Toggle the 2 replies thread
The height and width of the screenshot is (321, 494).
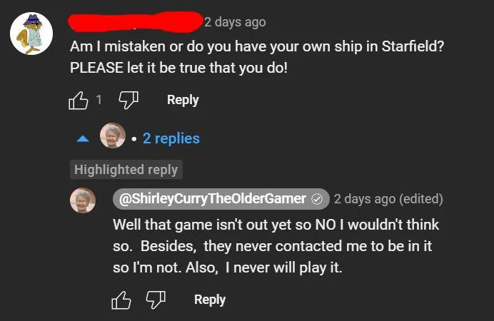point(171,138)
